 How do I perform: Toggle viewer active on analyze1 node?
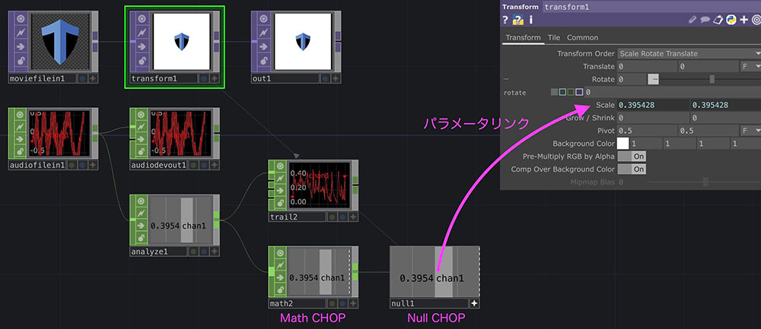click(142, 201)
